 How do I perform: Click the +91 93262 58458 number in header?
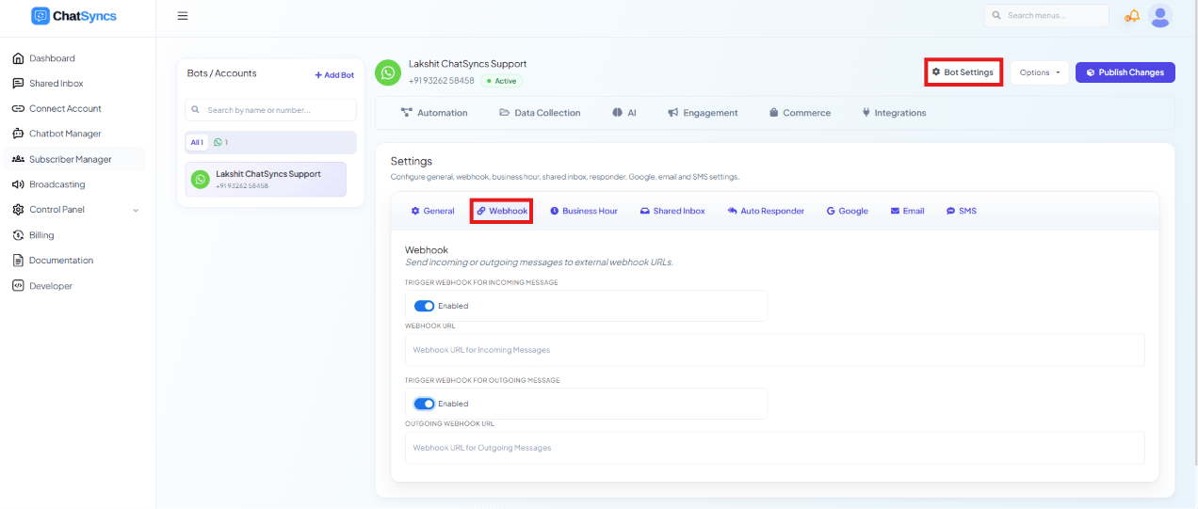pos(441,81)
